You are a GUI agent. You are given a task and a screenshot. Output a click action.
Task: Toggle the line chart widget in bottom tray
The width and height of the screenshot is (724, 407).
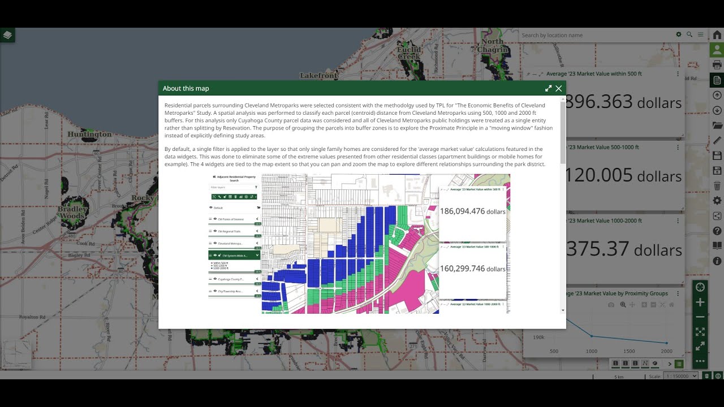645,363
